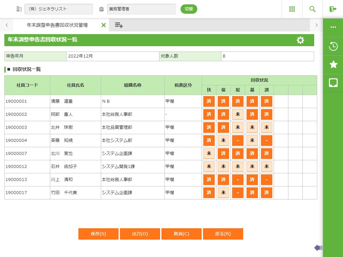Open the history clock icon in sidebar

[x=333, y=46]
